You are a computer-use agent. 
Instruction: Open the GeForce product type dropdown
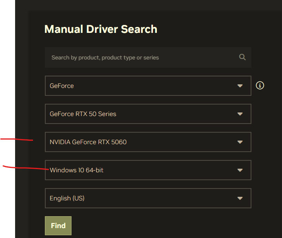pos(148,86)
